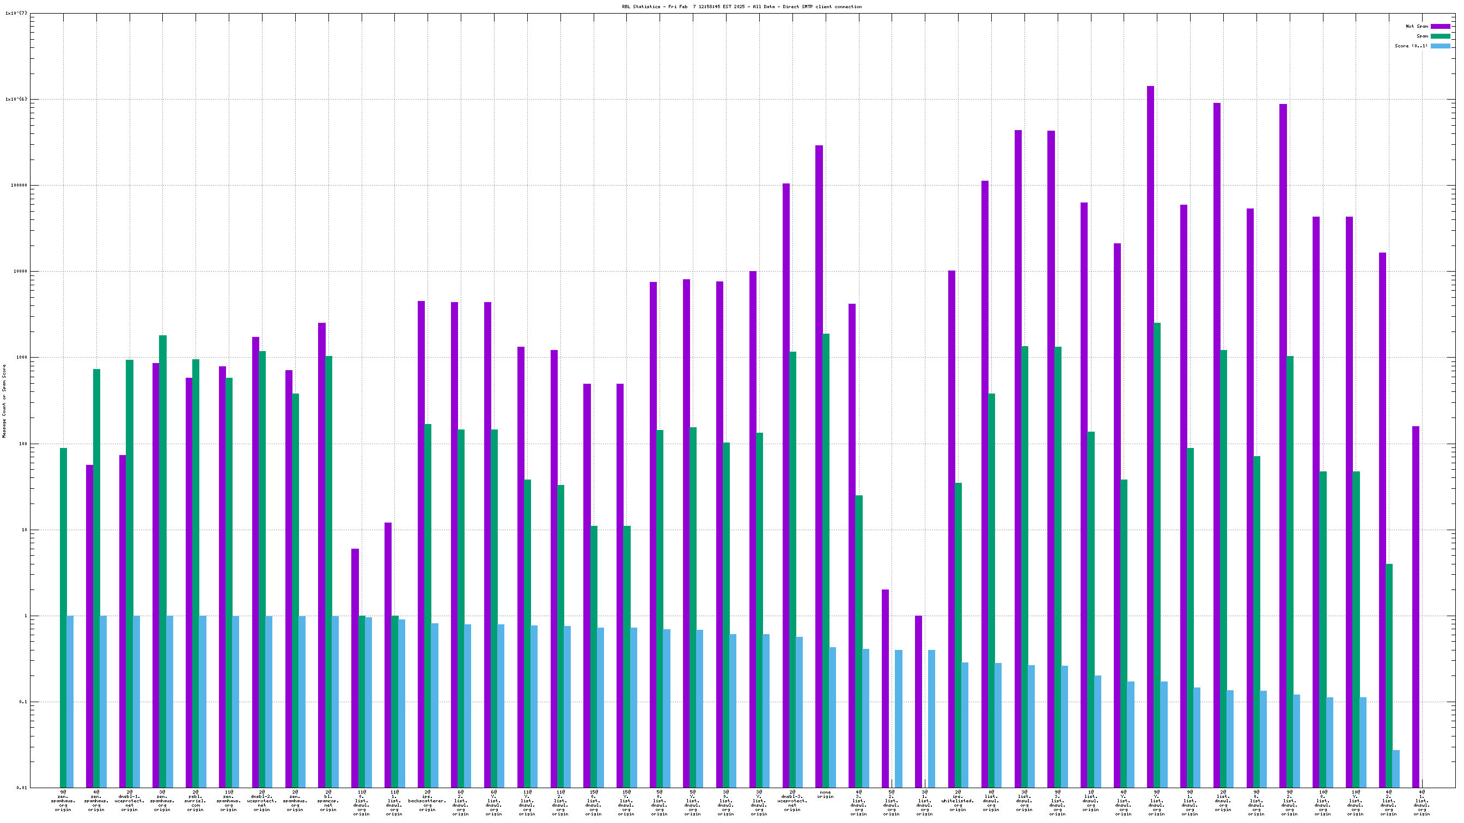Click the 1x10^{6} y-axis tick label
Image resolution: width=1464 pixels, height=823 pixels.
pos(15,100)
